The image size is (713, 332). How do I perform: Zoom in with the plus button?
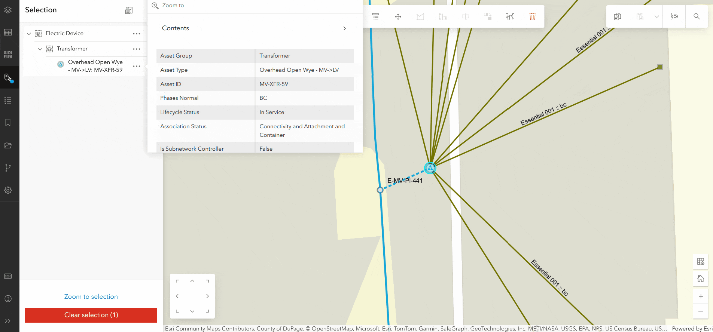(701, 296)
